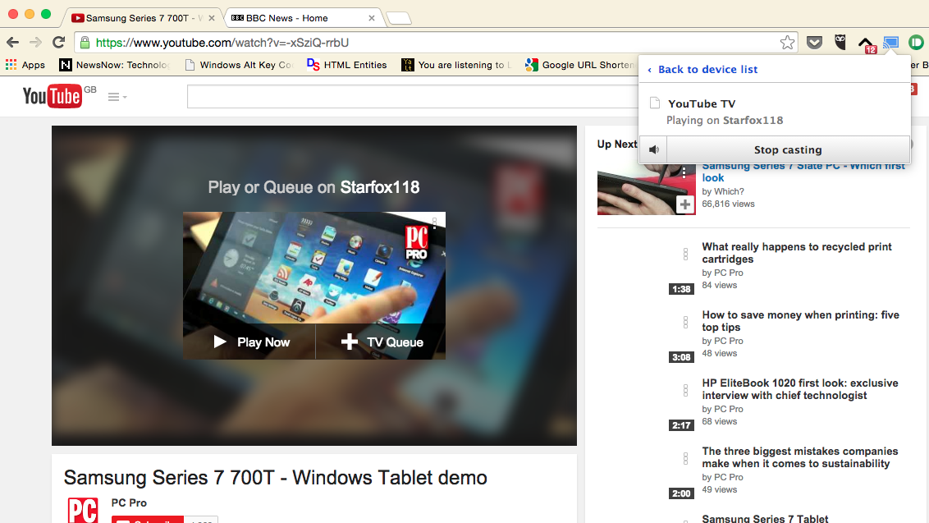The height and width of the screenshot is (523, 929).
Task: Open PC Pro channel name link
Action: coord(129,502)
